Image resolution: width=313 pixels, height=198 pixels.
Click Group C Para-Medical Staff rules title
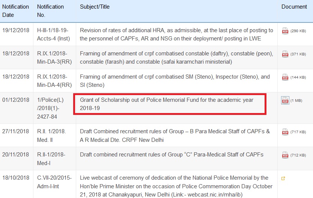point(172,154)
